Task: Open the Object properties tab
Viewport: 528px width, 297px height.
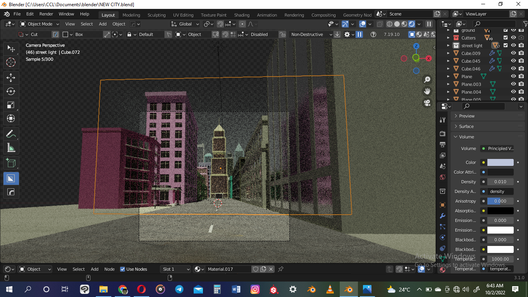Action: 443,205
